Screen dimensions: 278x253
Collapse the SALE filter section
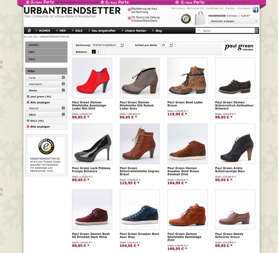[63, 114]
